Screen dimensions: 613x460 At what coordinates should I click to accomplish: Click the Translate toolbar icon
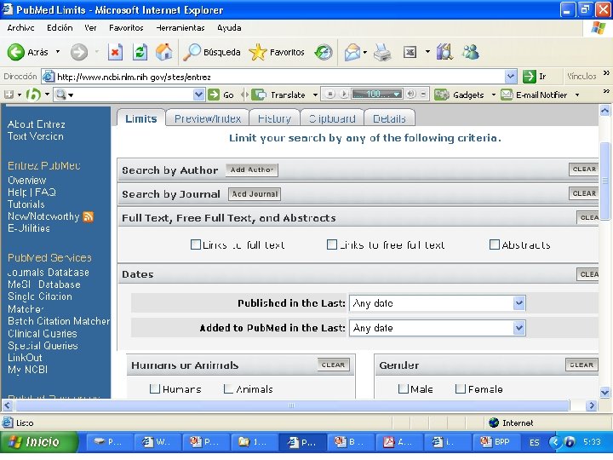tap(258, 95)
